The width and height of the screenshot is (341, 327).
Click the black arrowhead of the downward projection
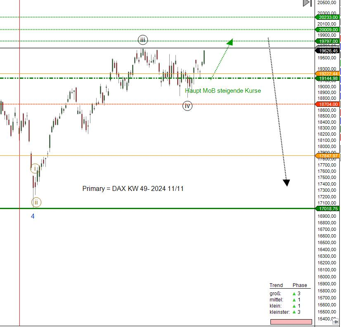pos(287,183)
